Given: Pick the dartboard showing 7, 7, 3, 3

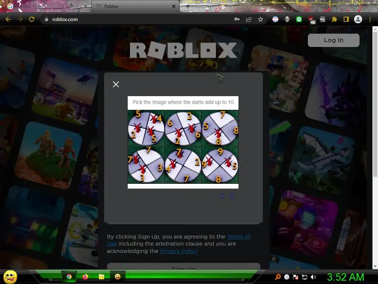Looking at the screenshot, I should 146,165.
